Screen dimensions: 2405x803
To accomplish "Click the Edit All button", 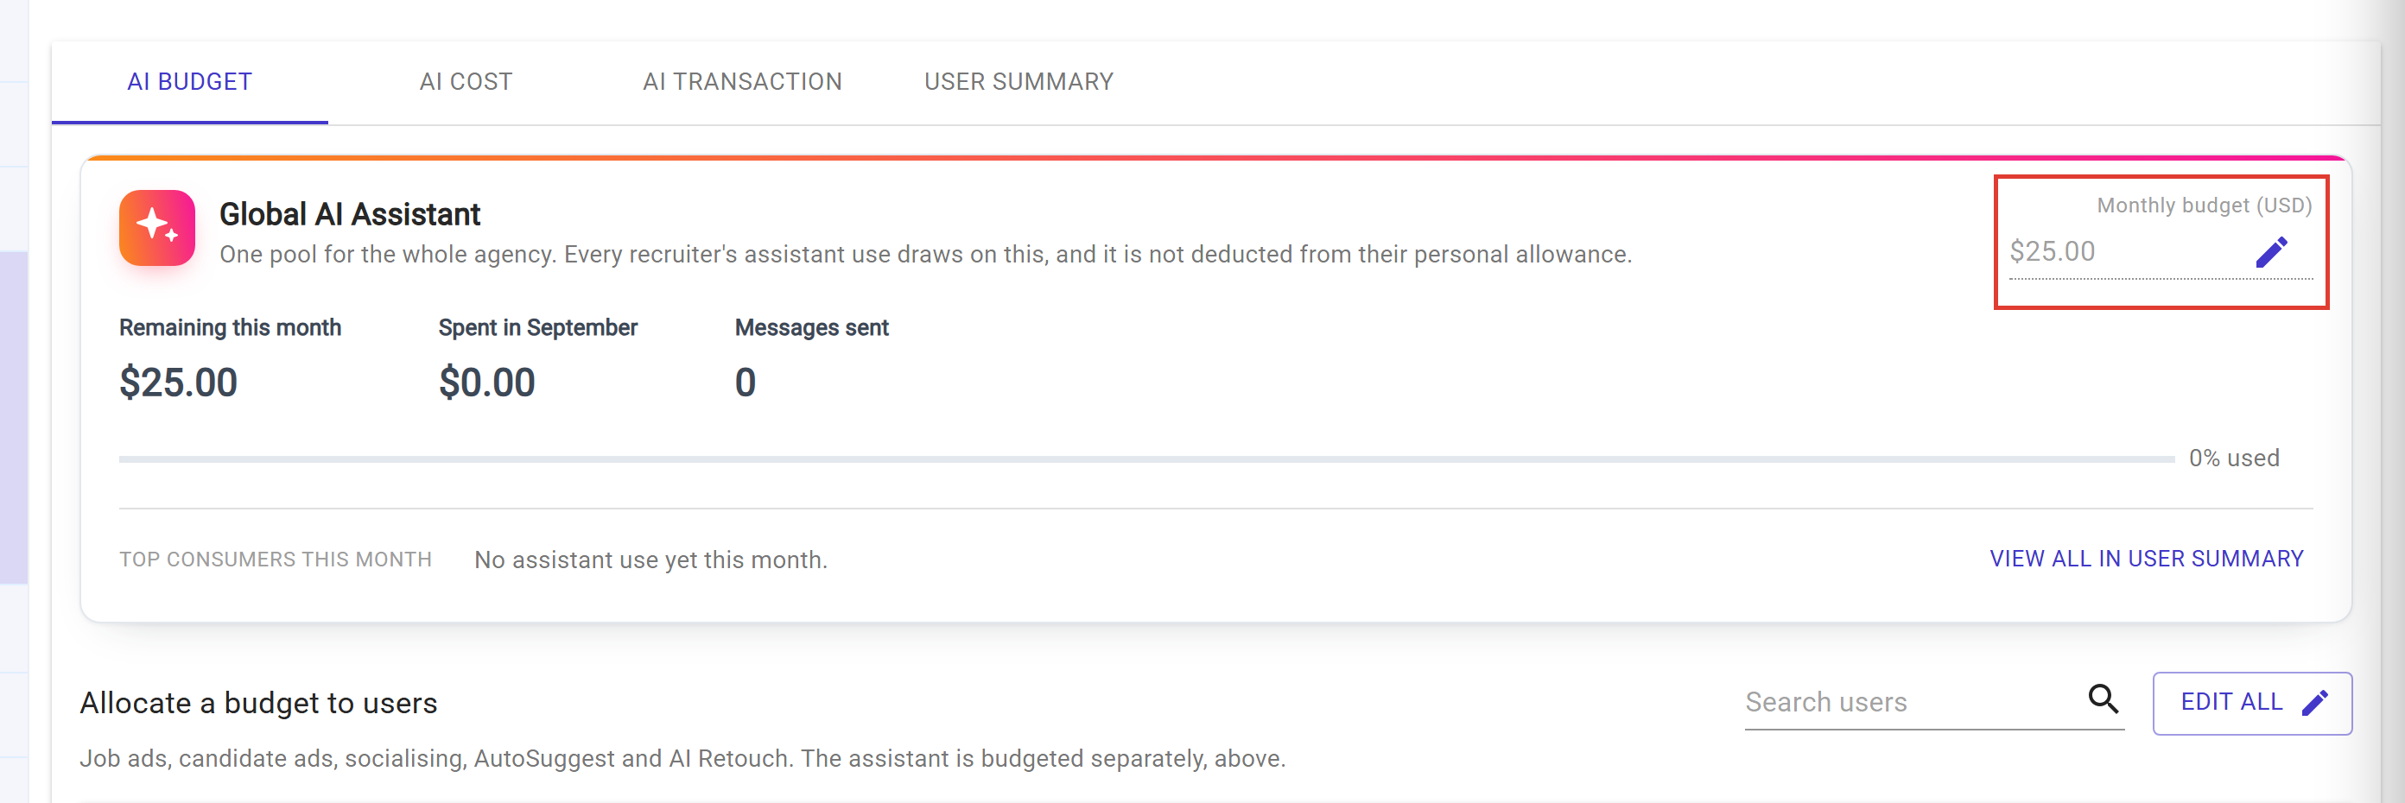I will [2252, 703].
